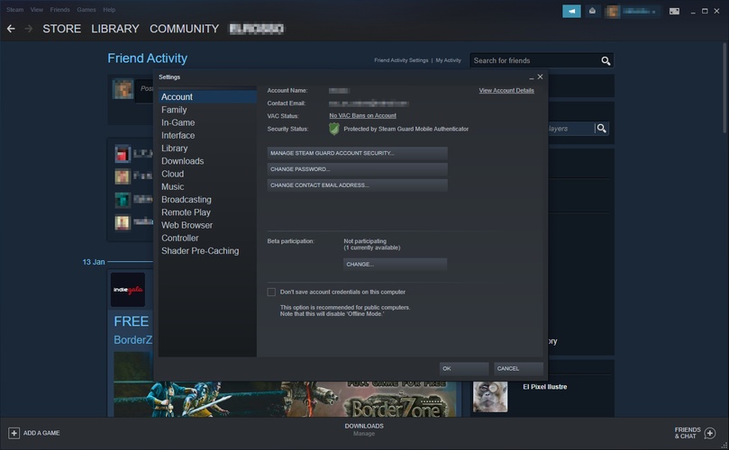Select Downloads settings category
729x450 pixels.
coord(207,161)
